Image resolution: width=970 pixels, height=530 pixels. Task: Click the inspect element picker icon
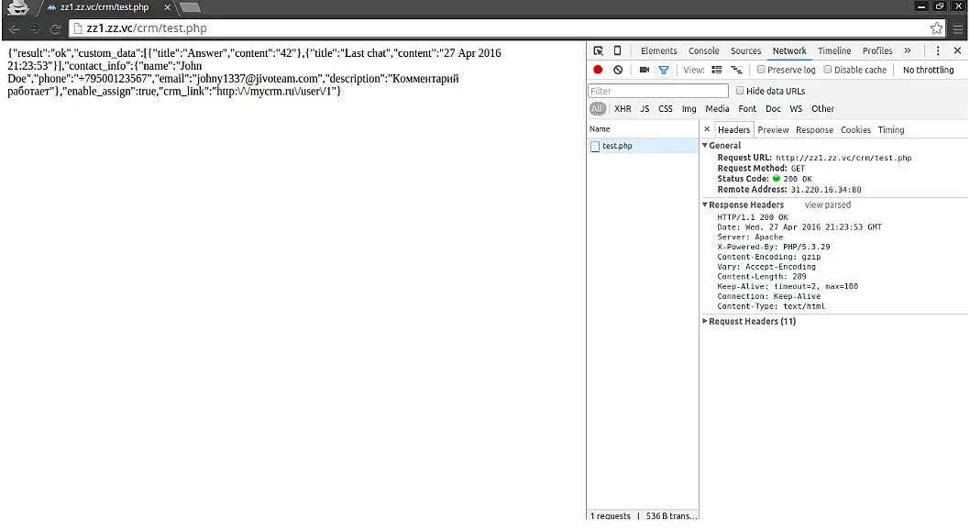coord(598,51)
